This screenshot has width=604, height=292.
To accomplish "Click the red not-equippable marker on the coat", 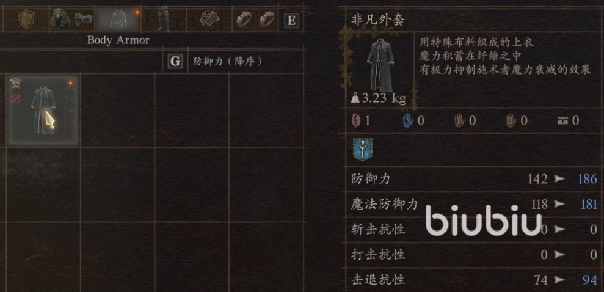I will coord(16,99).
